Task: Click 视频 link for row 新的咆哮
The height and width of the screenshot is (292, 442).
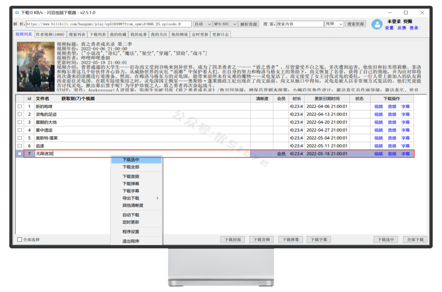Action: (x=379, y=107)
